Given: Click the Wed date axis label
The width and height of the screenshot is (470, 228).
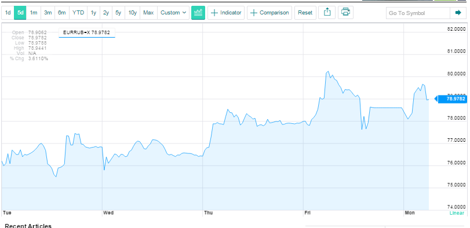Looking at the screenshot, I should (108, 213).
